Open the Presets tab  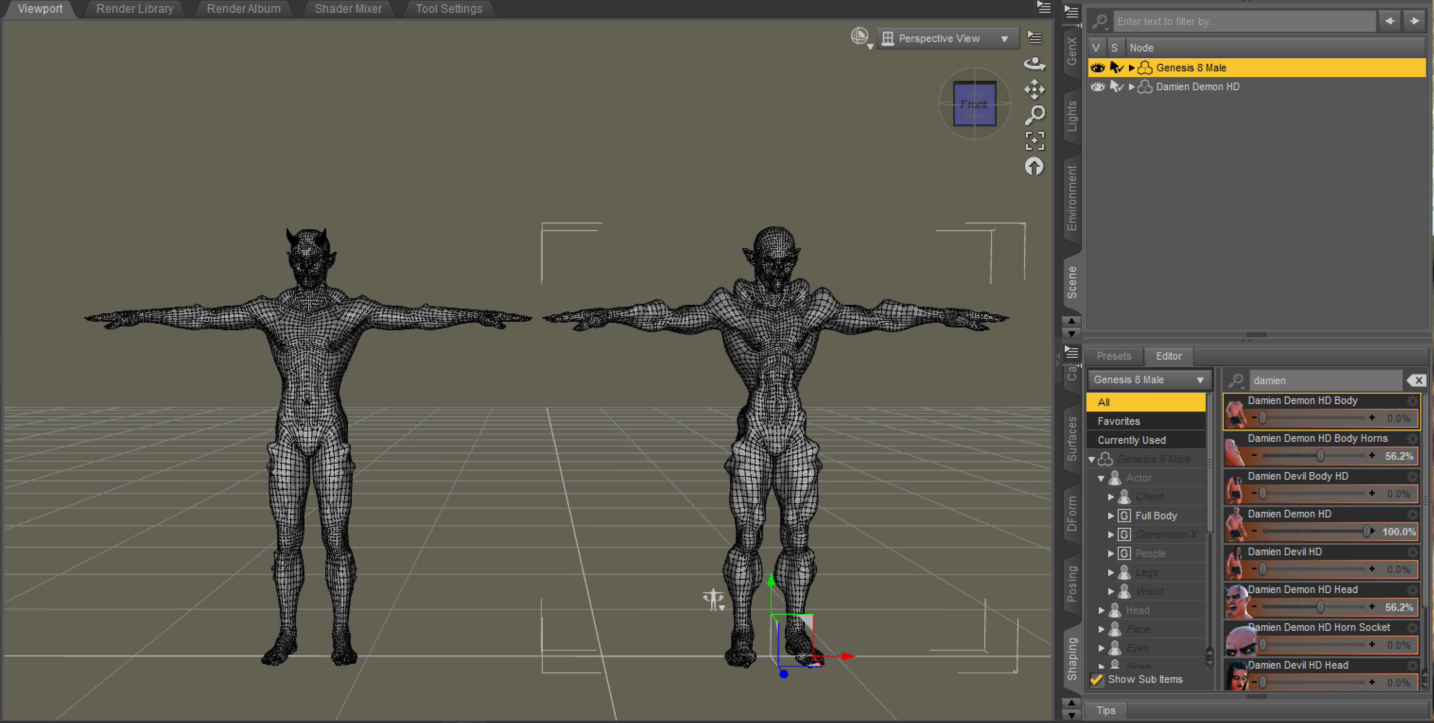point(1113,356)
